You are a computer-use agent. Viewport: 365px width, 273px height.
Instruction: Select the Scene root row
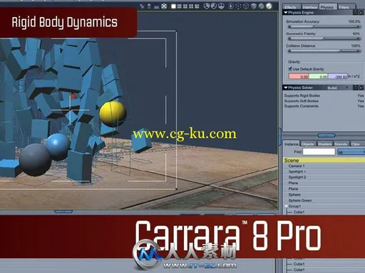(324, 161)
